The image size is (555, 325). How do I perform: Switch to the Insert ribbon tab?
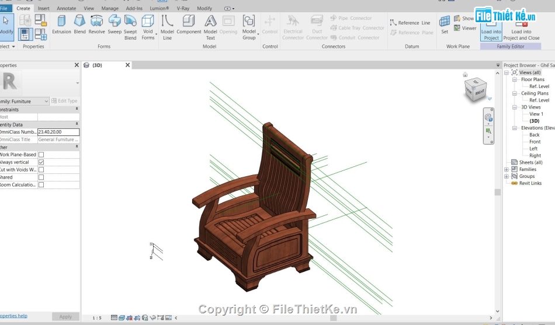click(x=44, y=8)
